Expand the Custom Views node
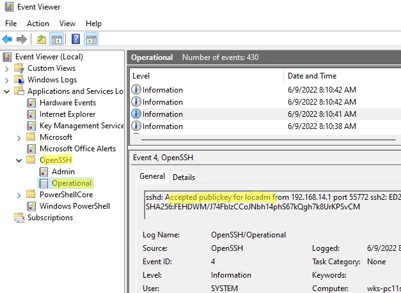401x293 pixels. [x=7, y=69]
